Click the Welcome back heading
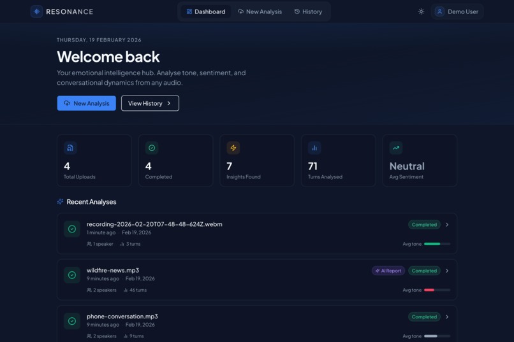The height and width of the screenshot is (342, 514). [x=108, y=57]
